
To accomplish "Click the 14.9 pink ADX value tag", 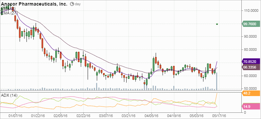I will (x=251, y=106).
